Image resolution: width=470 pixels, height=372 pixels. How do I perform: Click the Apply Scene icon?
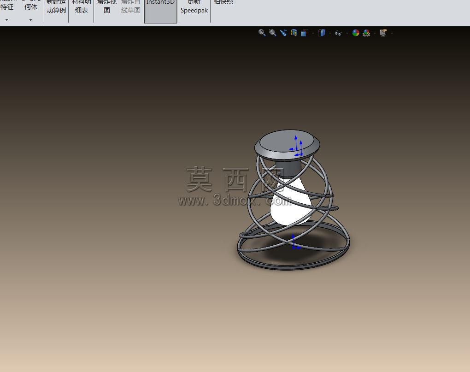366,33
